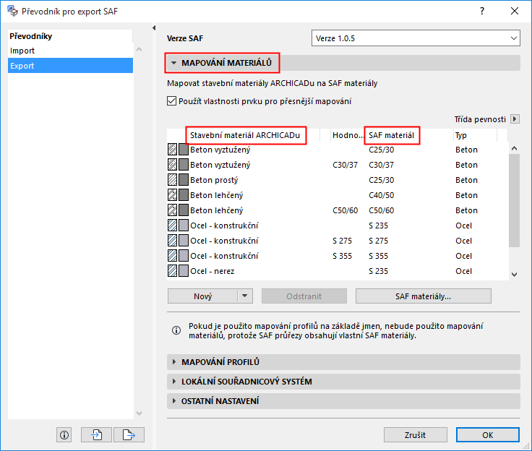Click scroll down arrow in the left translators panel
The width and height of the screenshot is (532, 451).
pyautogui.click(x=139, y=413)
